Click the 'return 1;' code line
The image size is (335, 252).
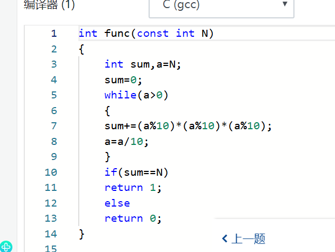click(x=133, y=188)
